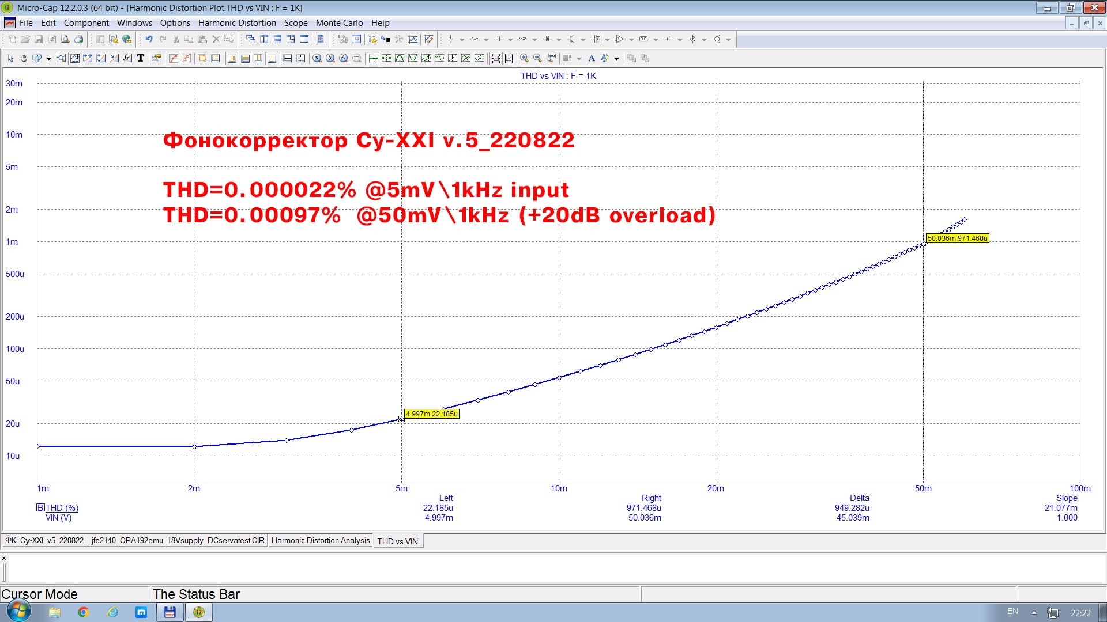Expand the resistor component dropdown arrow
This screenshot has height=622, width=1107.
(486, 40)
